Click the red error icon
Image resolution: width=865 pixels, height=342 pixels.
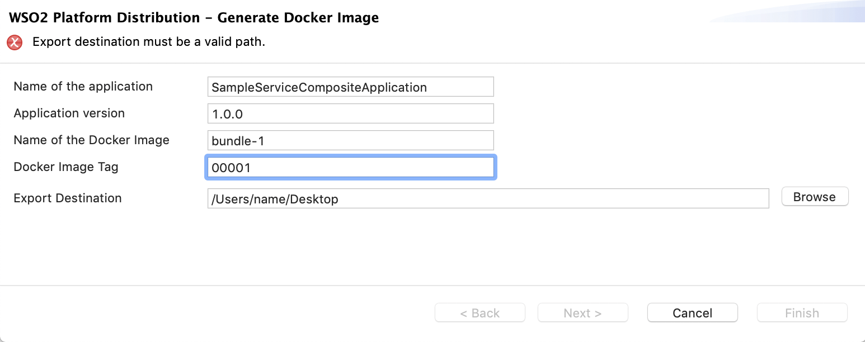[15, 42]
